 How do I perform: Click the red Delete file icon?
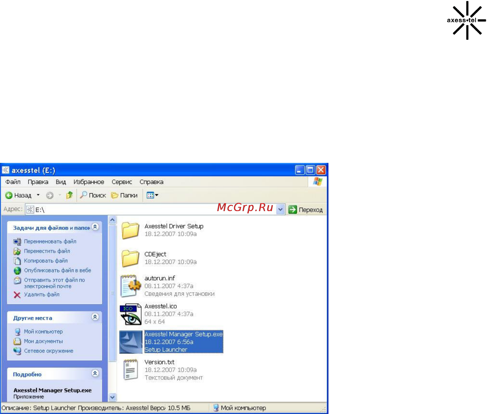point(17,295)
